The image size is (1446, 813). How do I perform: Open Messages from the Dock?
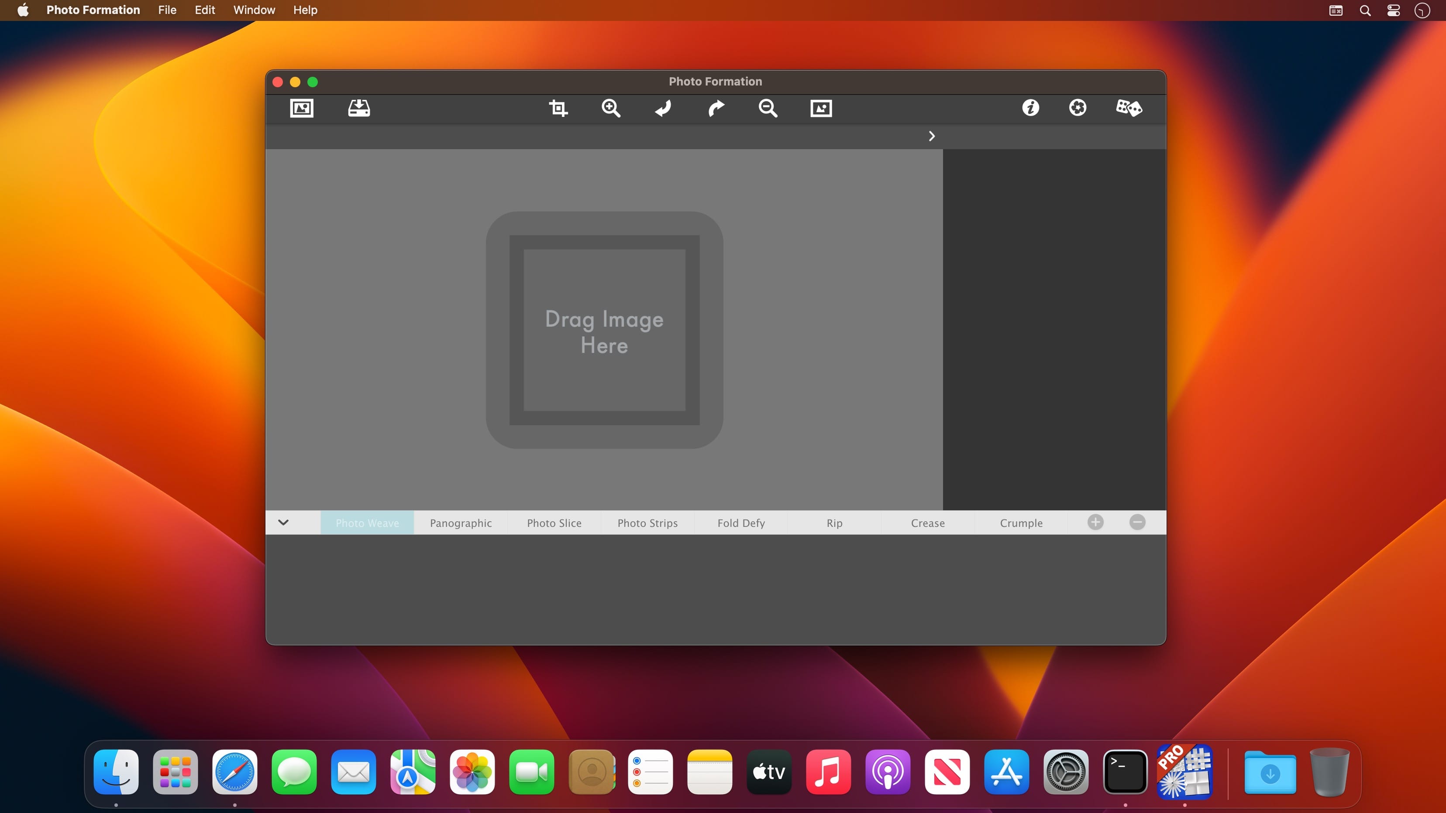click(x=294, y=772)
